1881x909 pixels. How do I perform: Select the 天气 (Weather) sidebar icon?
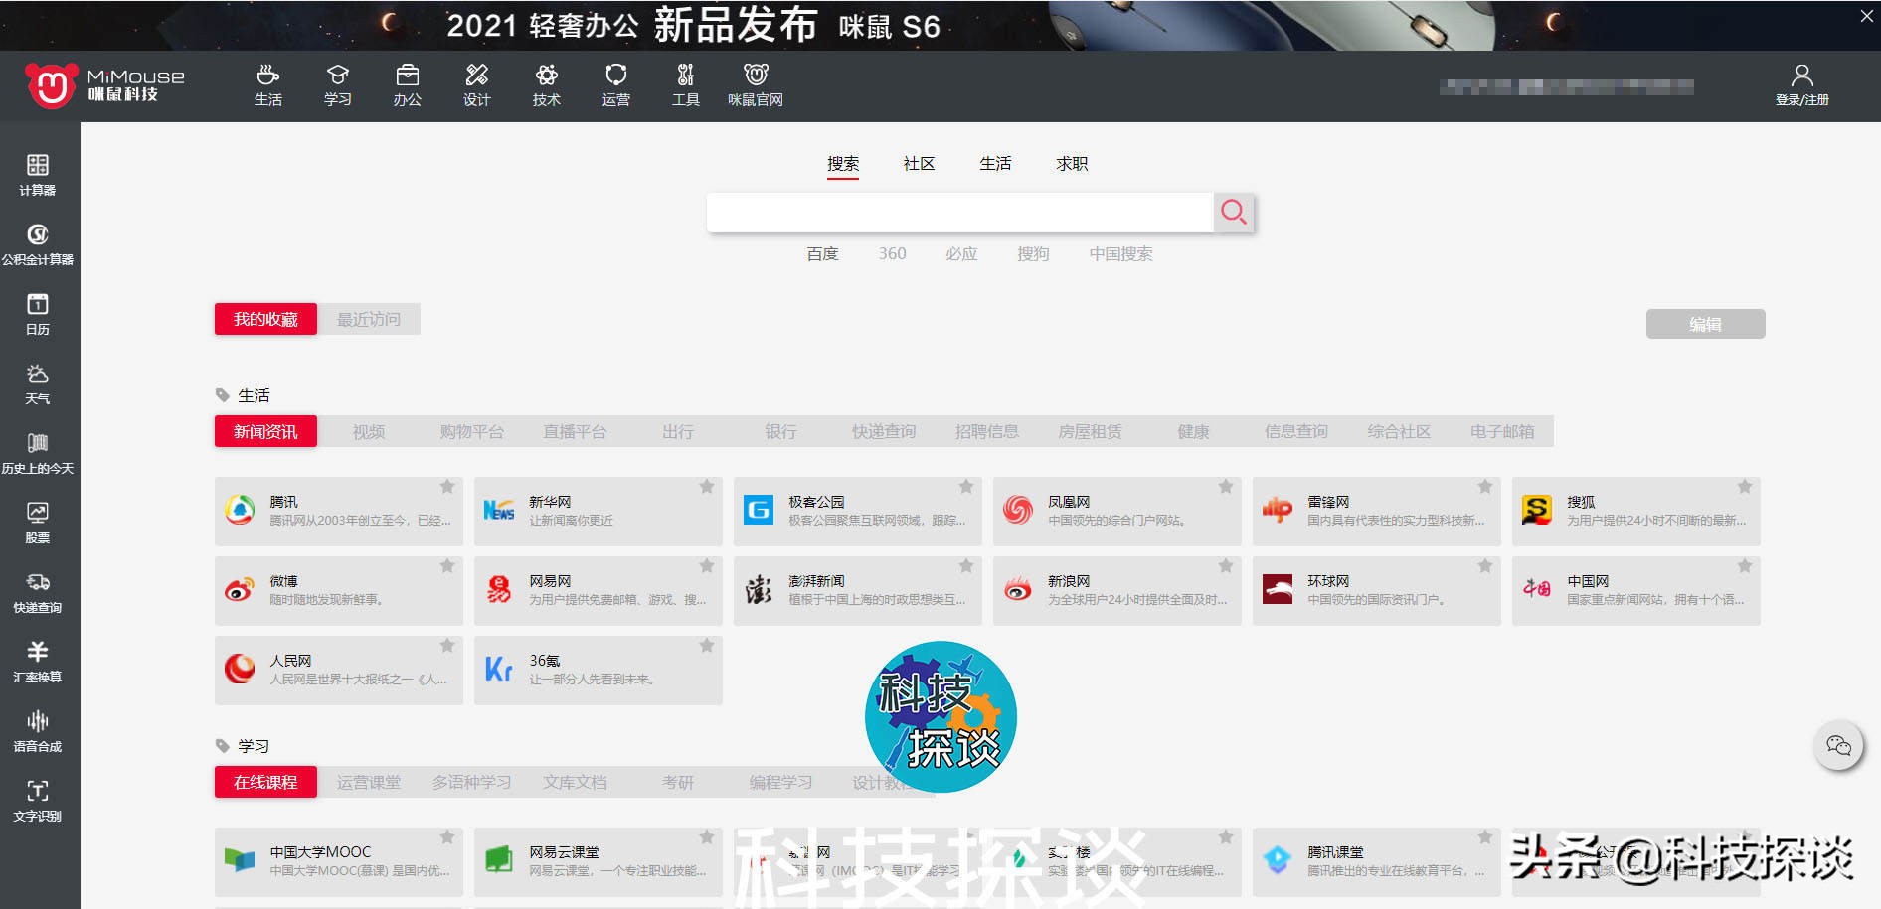pyautogui.click(x=38, y=384)
